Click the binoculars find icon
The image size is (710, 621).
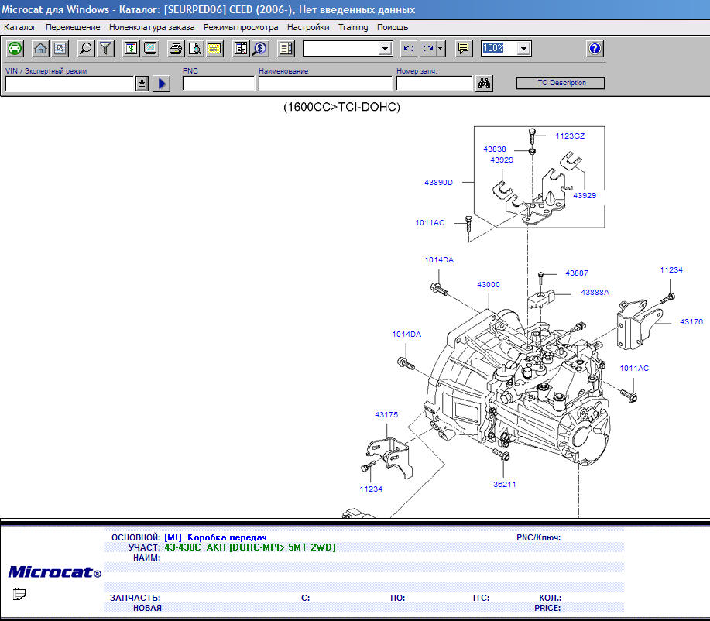click(x=484, y=84)
